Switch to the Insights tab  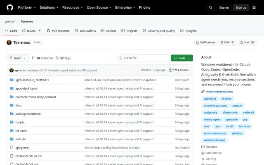[x=189, y=31]
